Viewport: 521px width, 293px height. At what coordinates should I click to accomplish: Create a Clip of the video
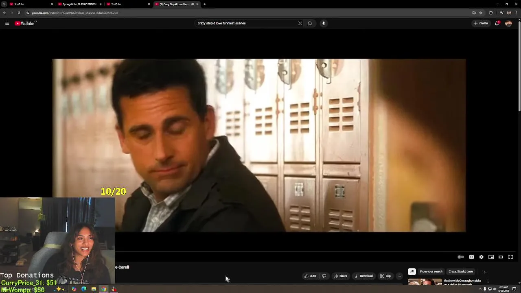coord(385,276)
